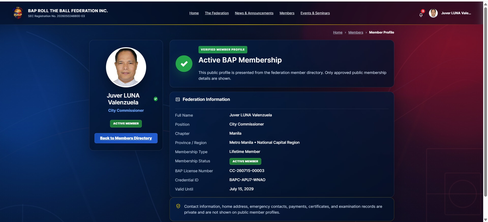Click the July 15, 2029 validity date
The height and width of the screenshot is (222, 488).
click(241, 189)
